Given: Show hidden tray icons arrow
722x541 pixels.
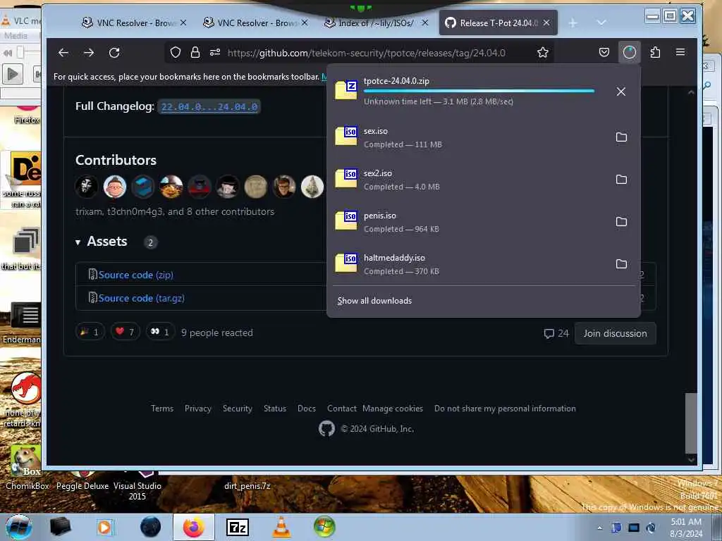Looking at the screenshot, I should coord(599,528).
